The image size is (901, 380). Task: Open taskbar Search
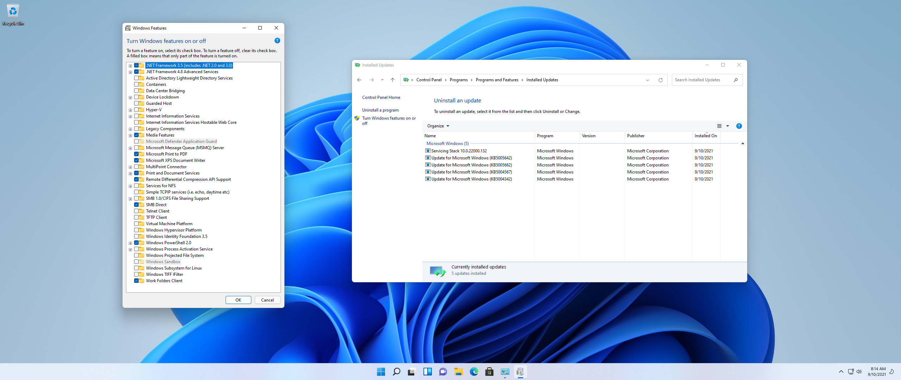397,372
